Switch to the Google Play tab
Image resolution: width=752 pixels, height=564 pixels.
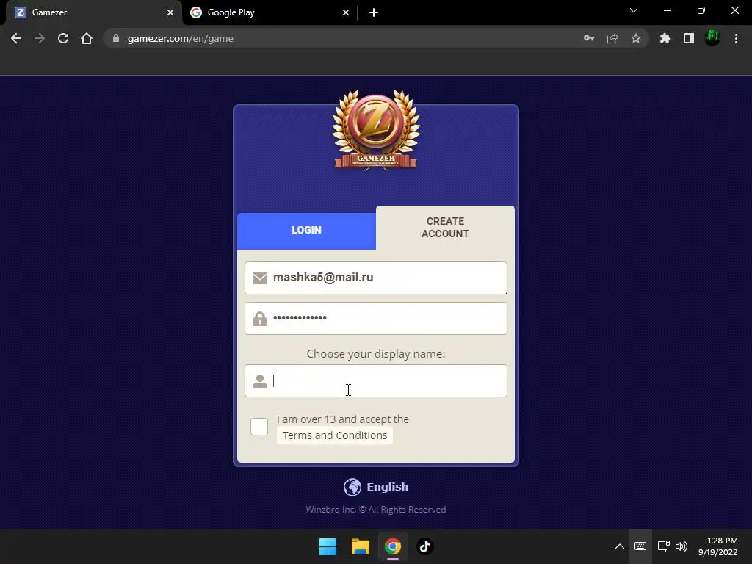tap(270, 12)
